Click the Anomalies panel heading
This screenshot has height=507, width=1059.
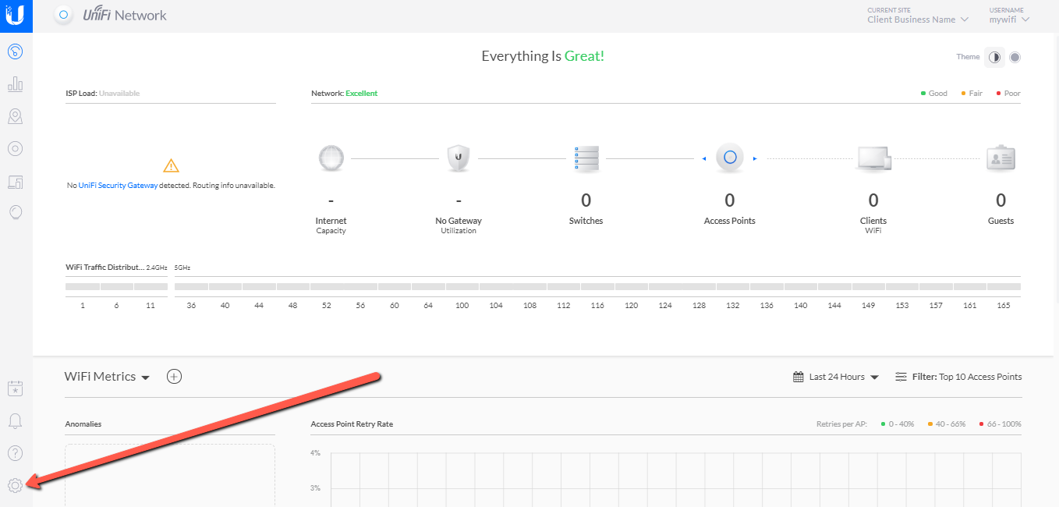tap(83, 424)
